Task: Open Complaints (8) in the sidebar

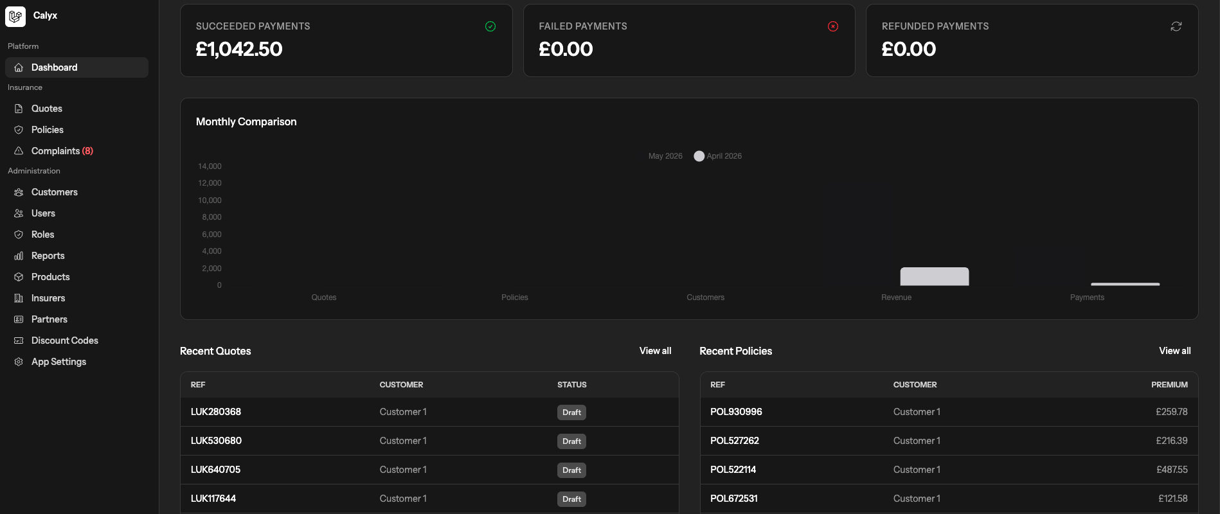Action: 76,151
